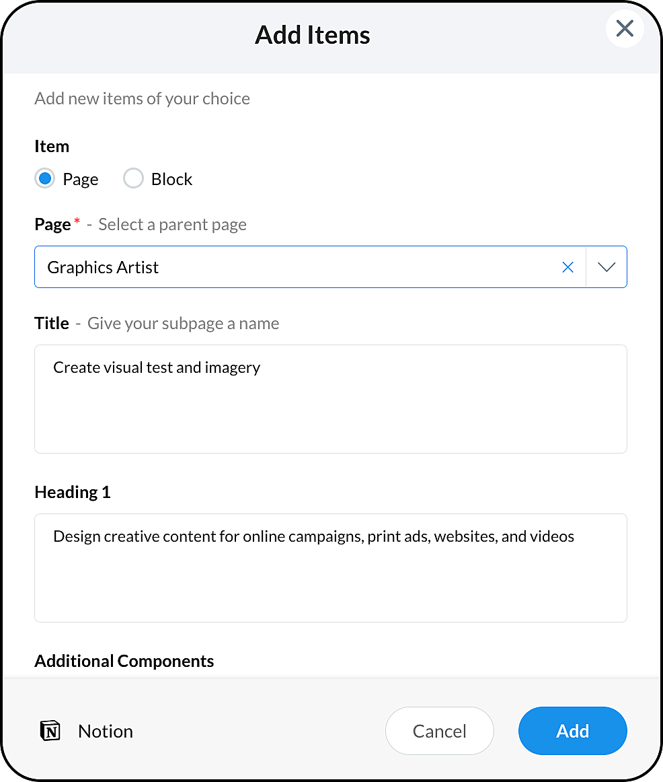Select the Block radio button
This screenshot has width=663, height=782.
[x=133, y=179]
